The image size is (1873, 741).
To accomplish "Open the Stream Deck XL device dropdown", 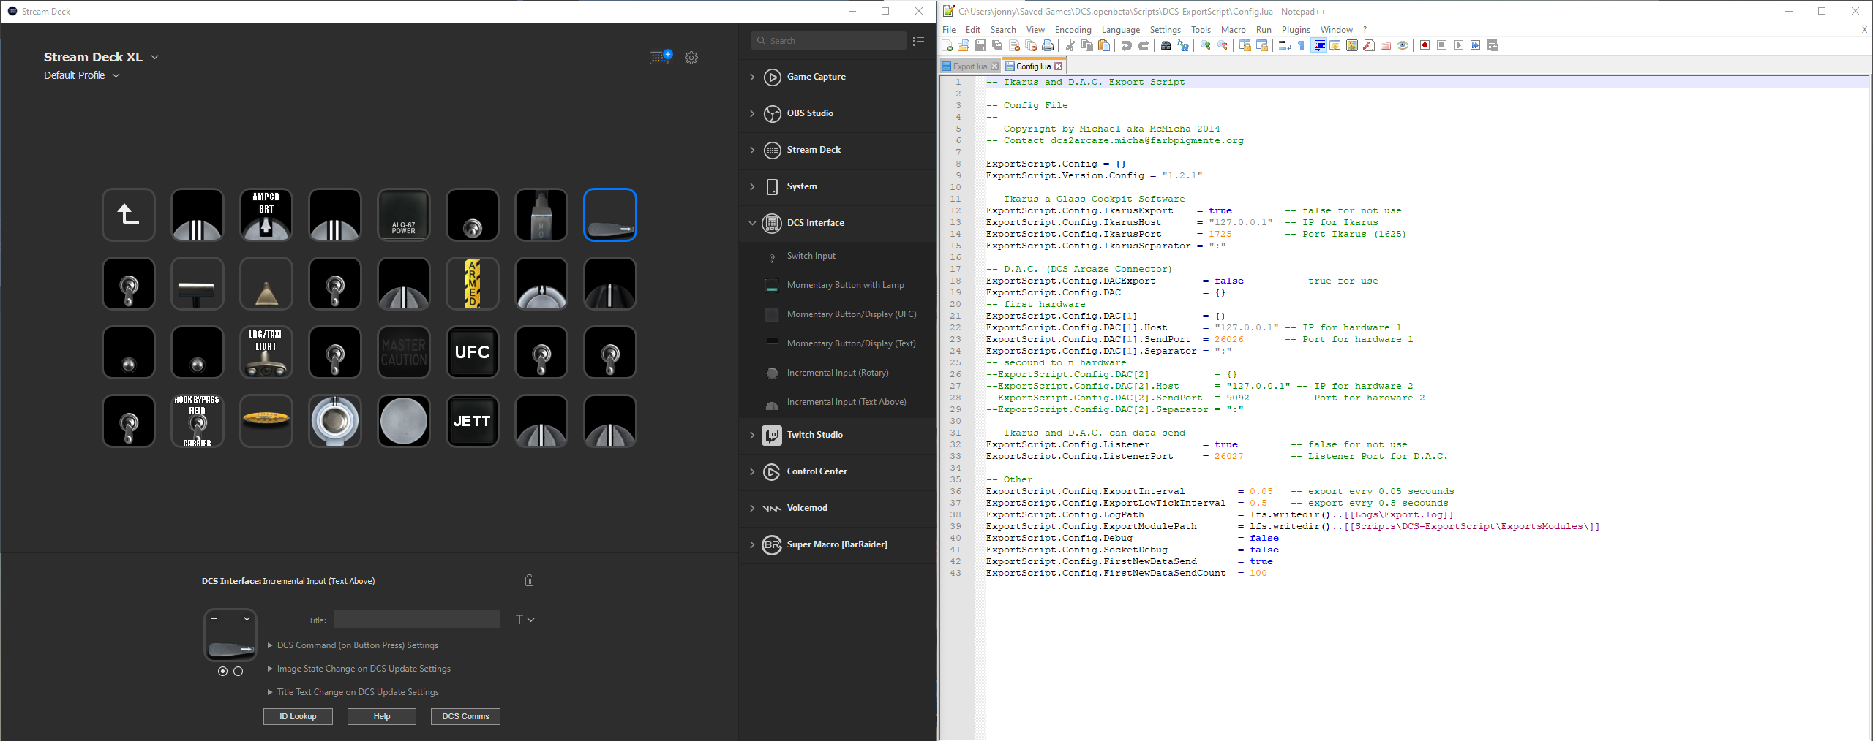I will tap(101, 57).
